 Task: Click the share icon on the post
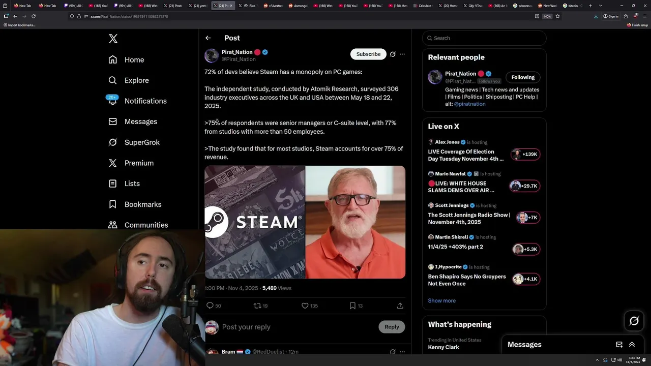(x=400, y=306)
